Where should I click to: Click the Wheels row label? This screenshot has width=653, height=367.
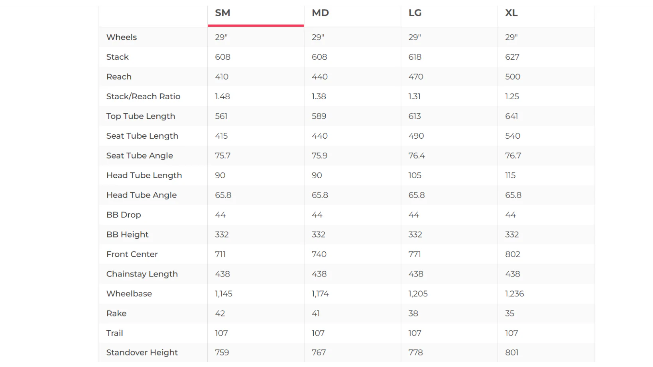pyautogui.click(x=122, y=37)
